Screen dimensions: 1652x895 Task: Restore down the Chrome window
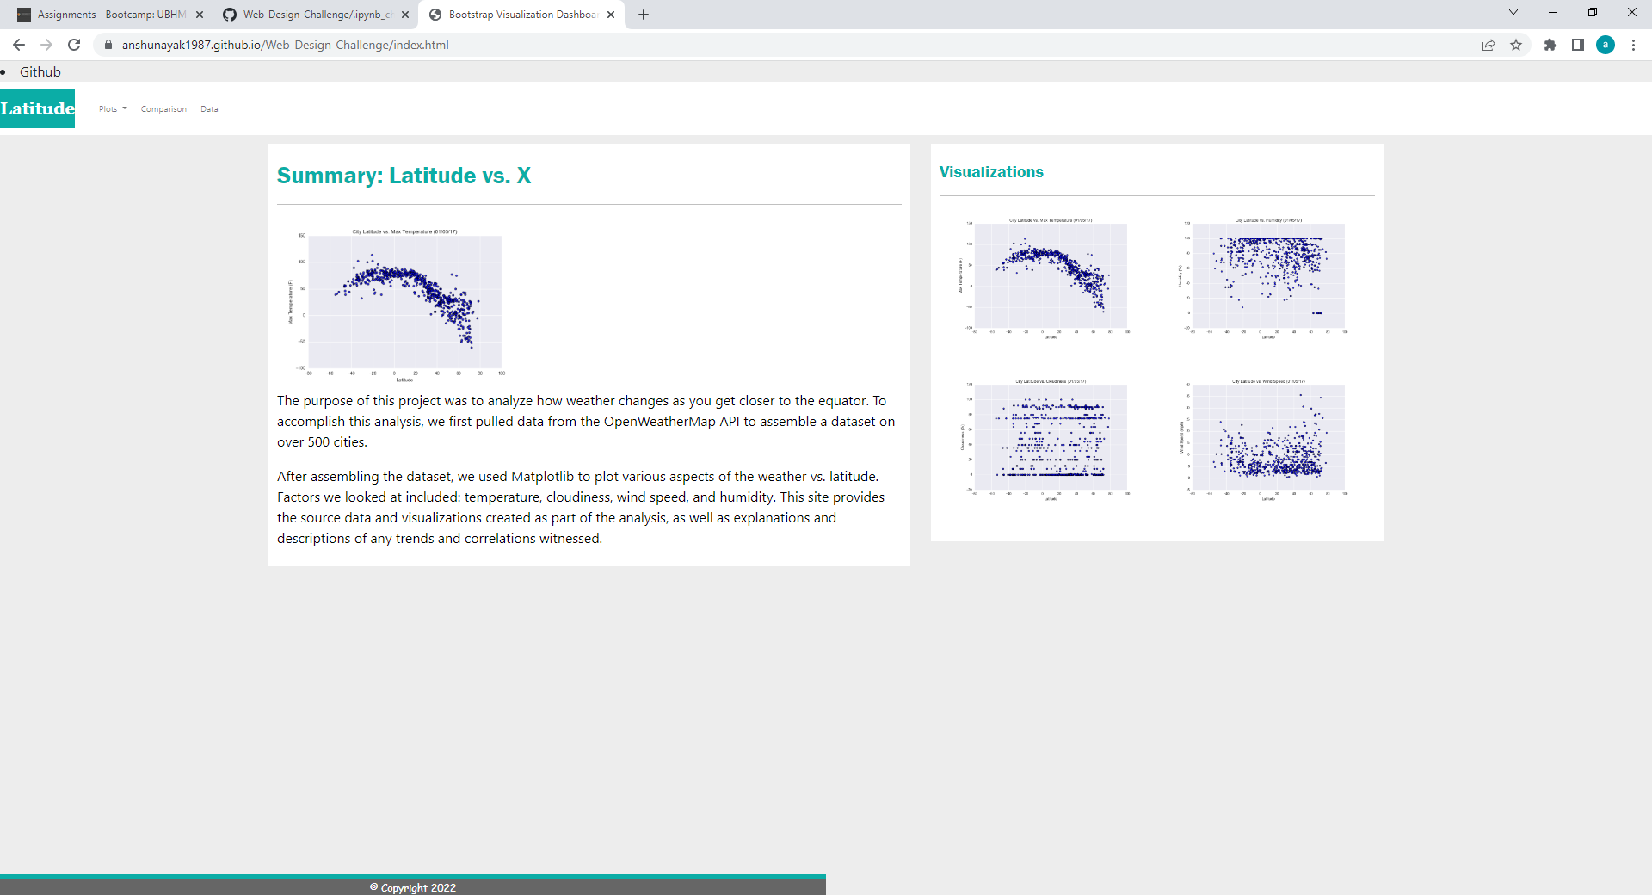point(1593,12)
